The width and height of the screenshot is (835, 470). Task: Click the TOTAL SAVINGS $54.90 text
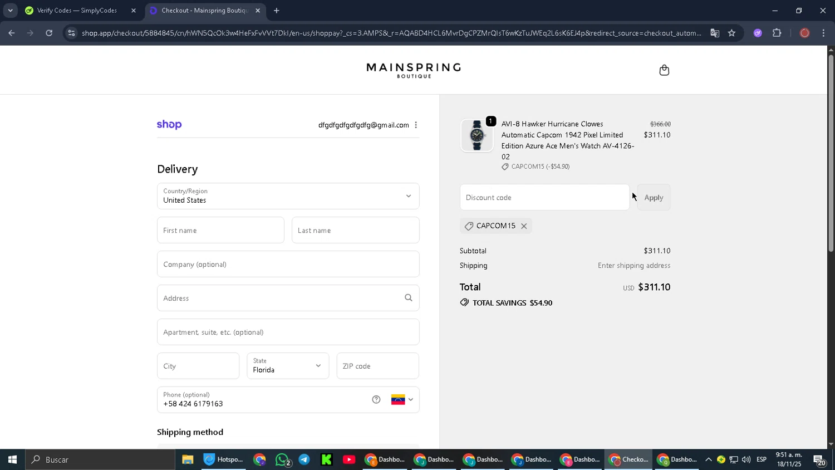[512, 303]
